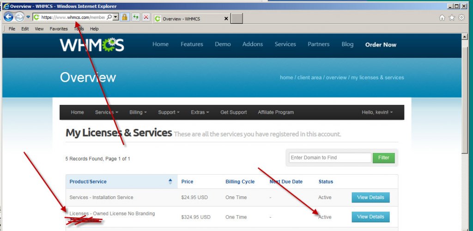Click '5 Records Found, Page 1 of 1'

click(x=98, y=158)
